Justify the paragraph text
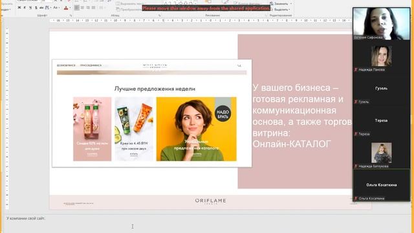This screenshot has height=233, width=414. point(93,8)
